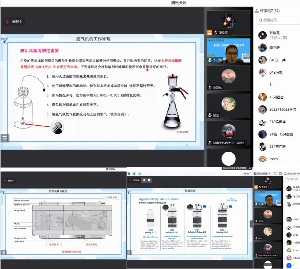Click the orange host badge beside 张俊霞
300x269 pixels.
[x=210, y=33]
